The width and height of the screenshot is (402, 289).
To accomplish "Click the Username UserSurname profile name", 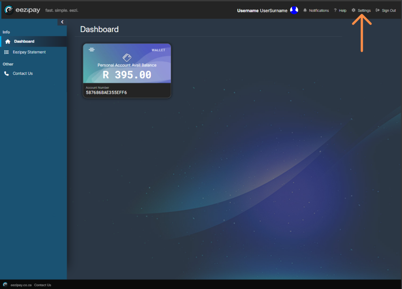I will point(262,10).
